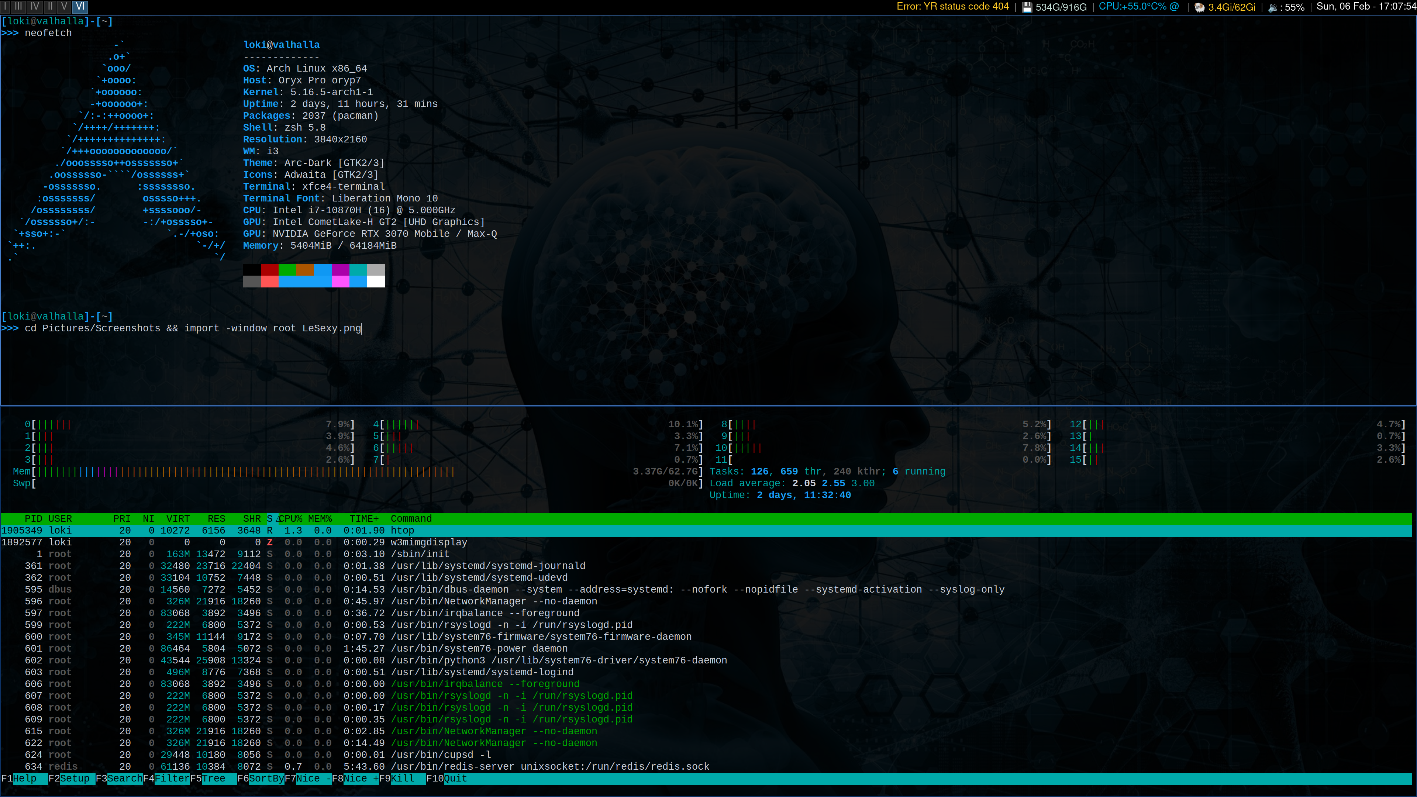Screen dimensions: 1417x797
Task: Click the magenta neofetch color block
Action: (341, 269)
